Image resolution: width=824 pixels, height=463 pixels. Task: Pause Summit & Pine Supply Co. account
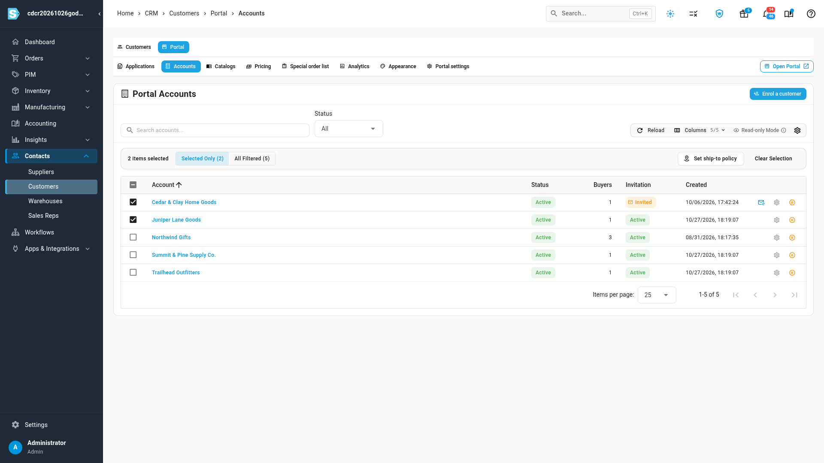tap(792, 255)
